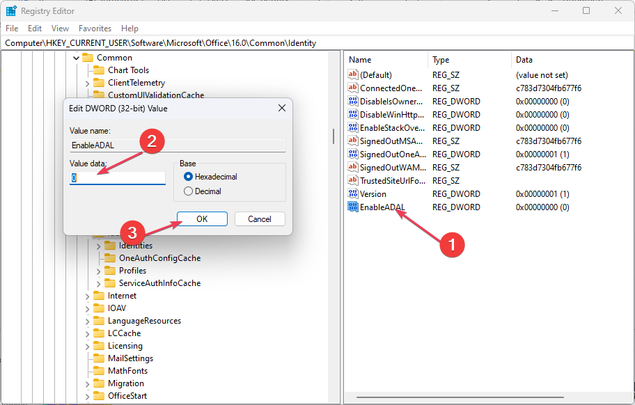Open the Edit menu

click(34, 29)
